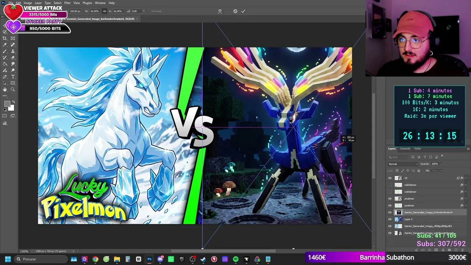Open the Edit Toolbar three-dots menu

point(5,96)
